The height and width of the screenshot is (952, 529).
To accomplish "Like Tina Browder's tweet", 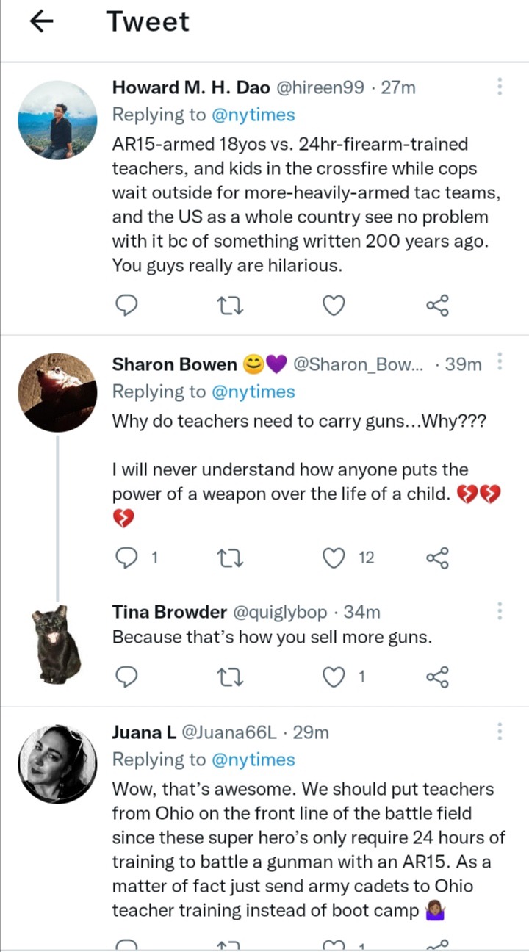I will pyautogui.click(x=334, y=677).
